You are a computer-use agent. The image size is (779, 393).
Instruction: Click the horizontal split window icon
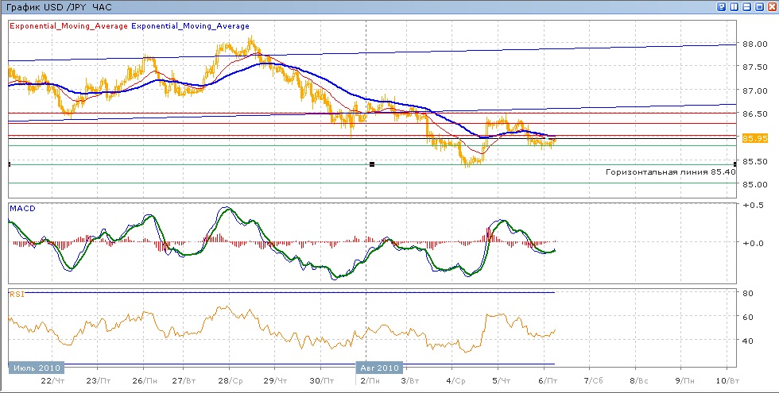[746, 7]
